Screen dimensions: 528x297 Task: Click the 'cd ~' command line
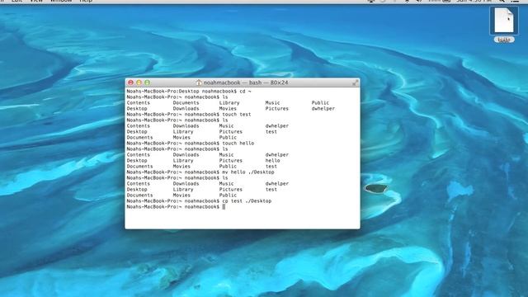coord(245,92)
